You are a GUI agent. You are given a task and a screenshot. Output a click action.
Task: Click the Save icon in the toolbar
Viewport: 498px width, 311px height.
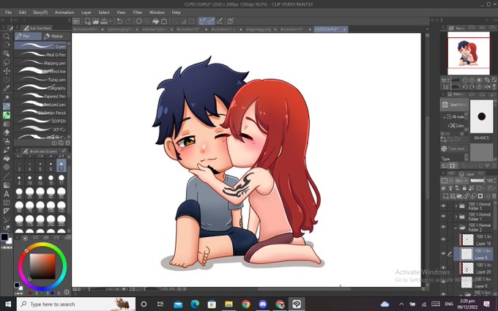point(104,21)
